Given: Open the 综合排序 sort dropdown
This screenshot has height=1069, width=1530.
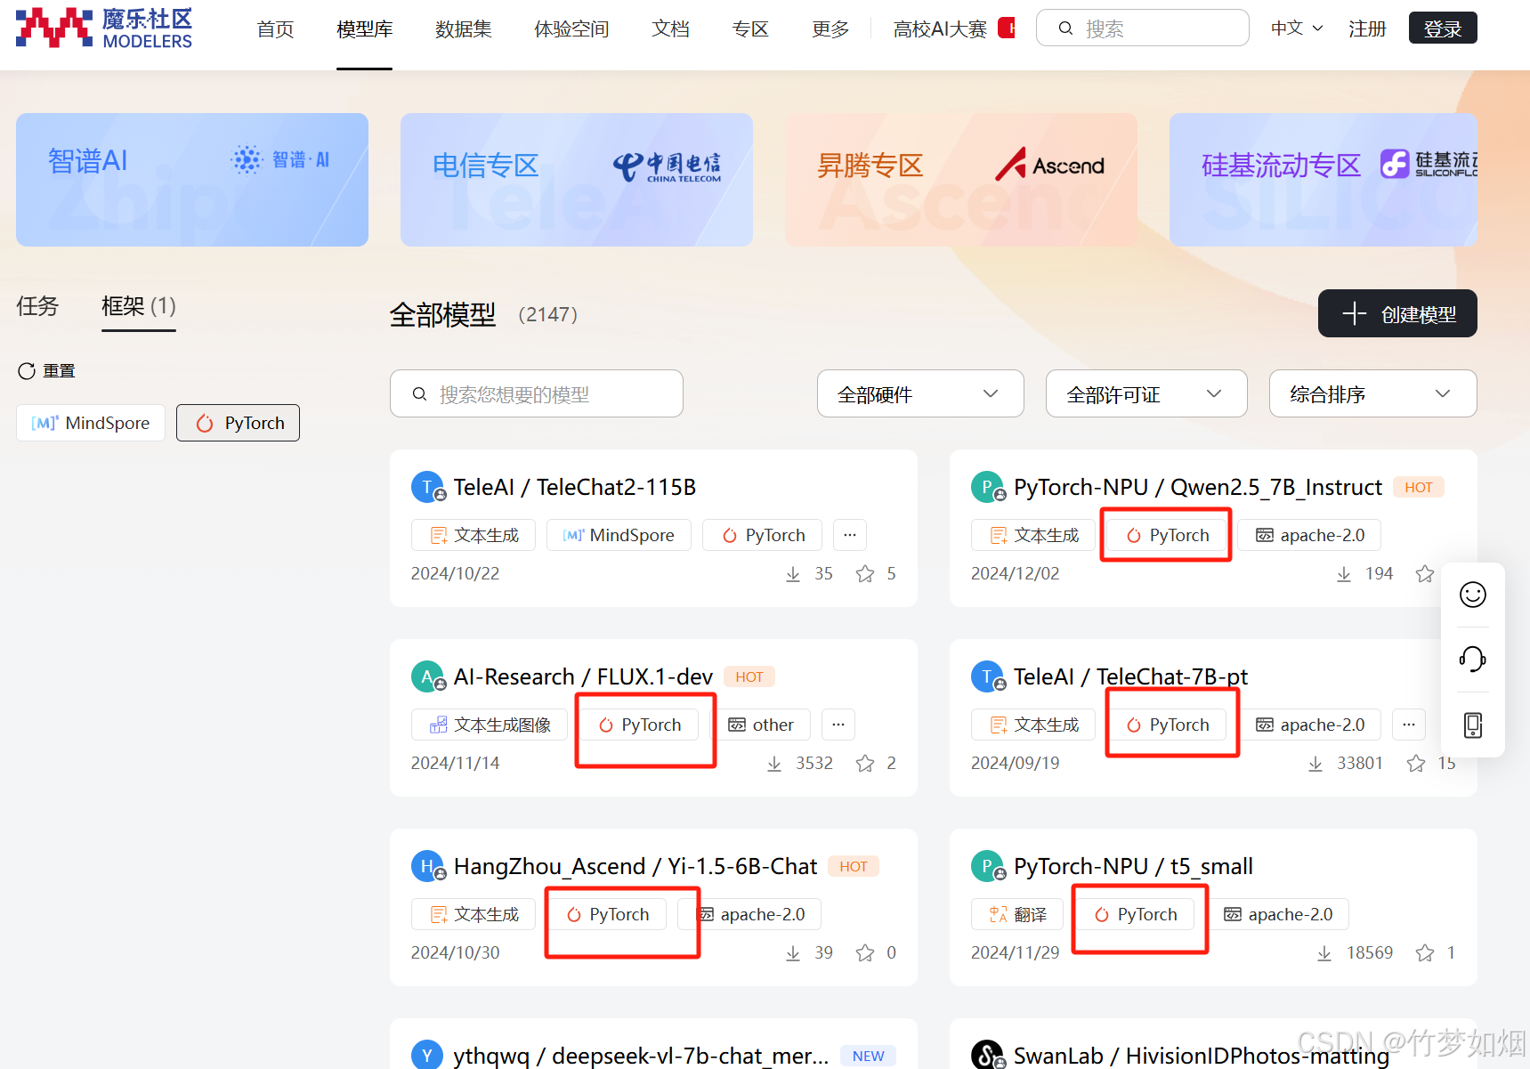Looking at the screenshot, I should [x=1372, y=393].
